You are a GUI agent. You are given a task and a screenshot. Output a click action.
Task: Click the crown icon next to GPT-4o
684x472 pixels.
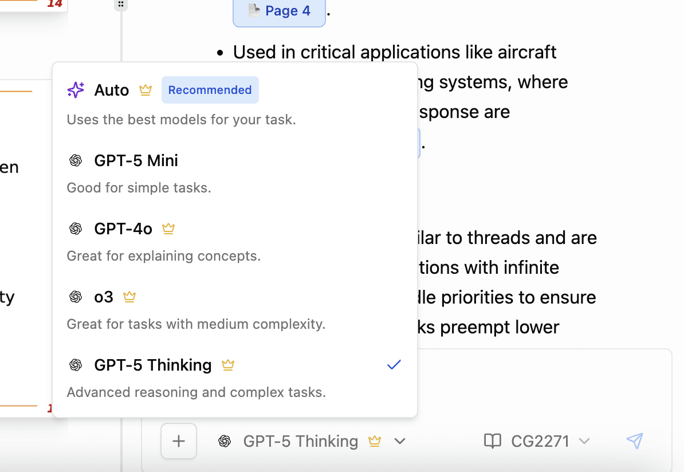pyautogui.click(x=168, y=228)
